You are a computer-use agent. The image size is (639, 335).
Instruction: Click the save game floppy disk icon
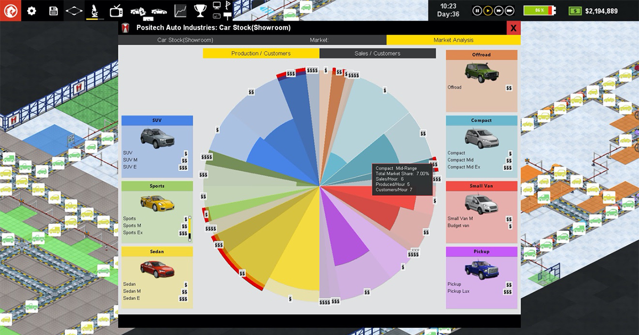click(x=53, y=11)
